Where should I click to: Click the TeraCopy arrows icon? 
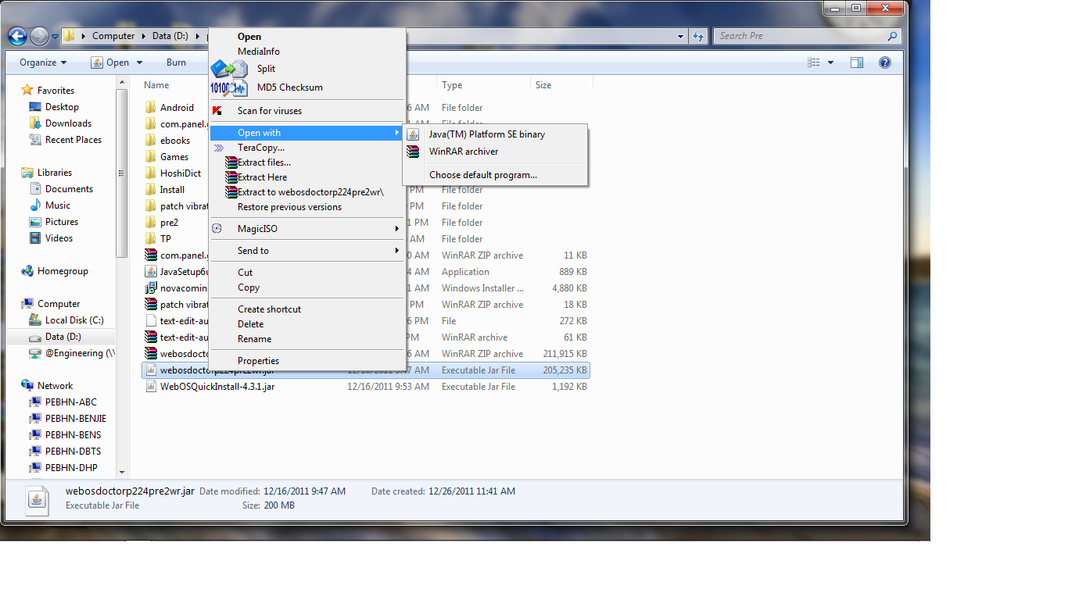coord(219,148)
